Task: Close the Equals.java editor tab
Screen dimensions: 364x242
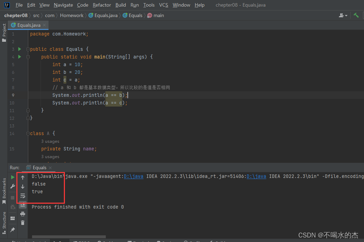Action: 44,25
